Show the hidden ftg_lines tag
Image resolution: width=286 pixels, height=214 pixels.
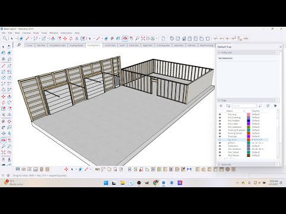click(220, 140)
